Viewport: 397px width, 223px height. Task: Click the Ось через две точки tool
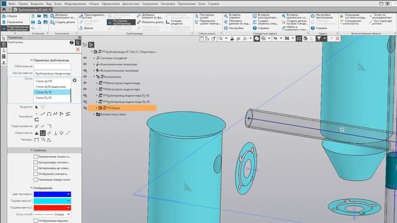381,22
